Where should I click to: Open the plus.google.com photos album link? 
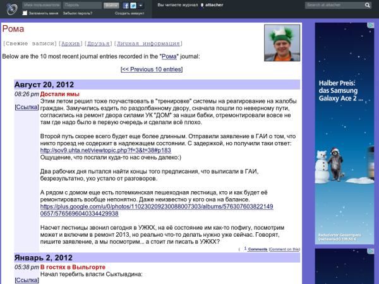coord(157,210)
